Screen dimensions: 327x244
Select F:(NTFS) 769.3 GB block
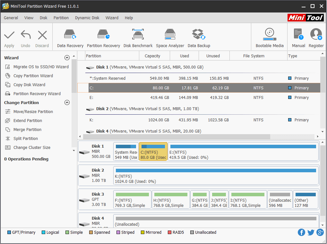132,199
